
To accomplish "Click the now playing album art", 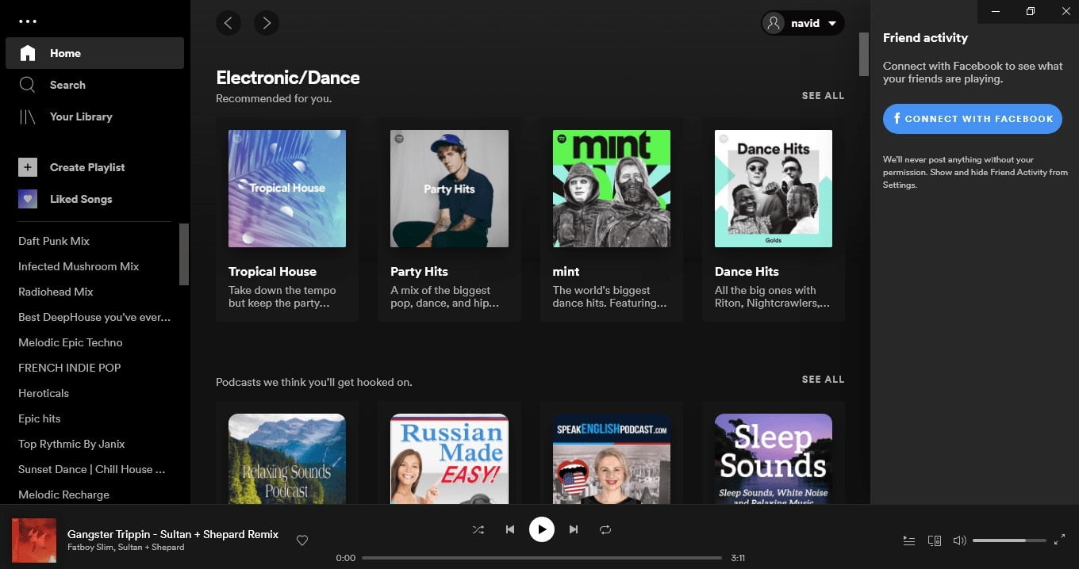I will click(x=34, y=540).
